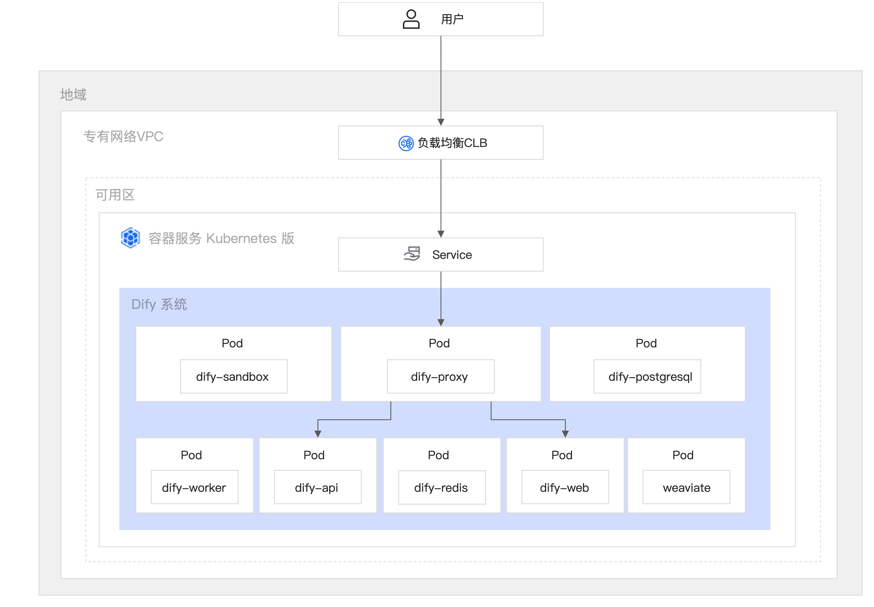Click the 容器服务 Kubernetes 版 label
874x607 pixels.
pos(221,239)
